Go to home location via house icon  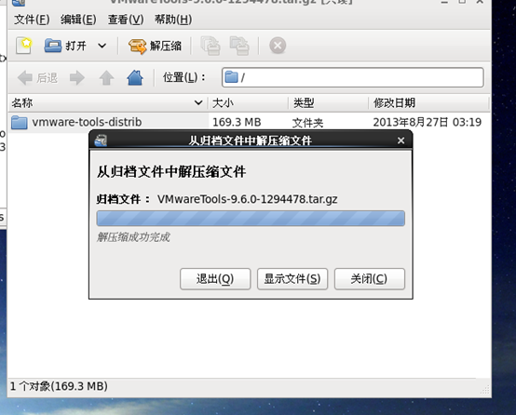click(135, 78)
